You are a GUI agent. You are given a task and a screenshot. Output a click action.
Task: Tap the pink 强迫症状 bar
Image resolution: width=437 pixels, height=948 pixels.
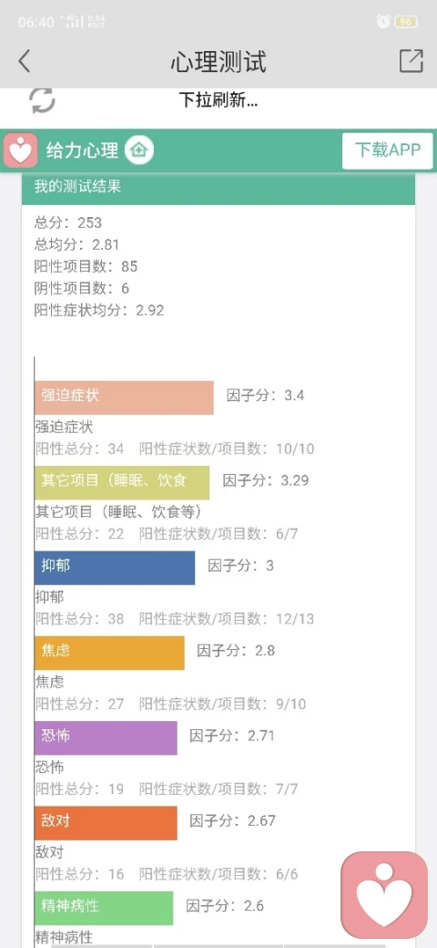tap(124, 397)
